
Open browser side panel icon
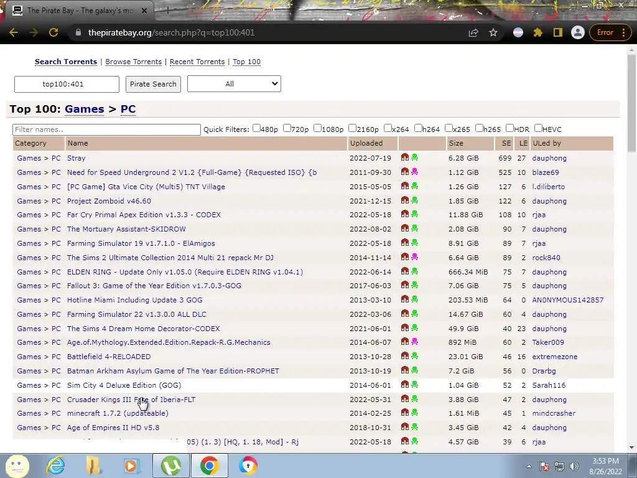point(558,32)
